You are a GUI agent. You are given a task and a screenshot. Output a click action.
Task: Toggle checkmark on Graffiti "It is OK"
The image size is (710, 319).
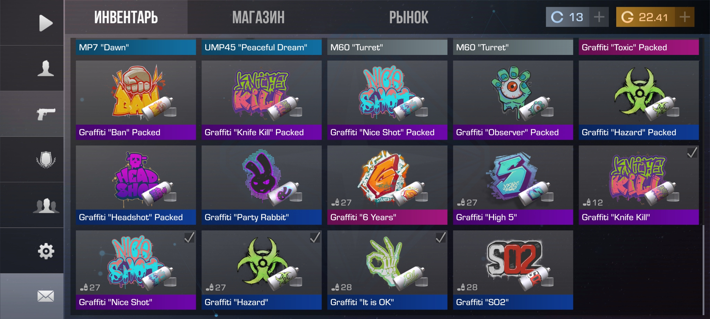tap(441, 237)
